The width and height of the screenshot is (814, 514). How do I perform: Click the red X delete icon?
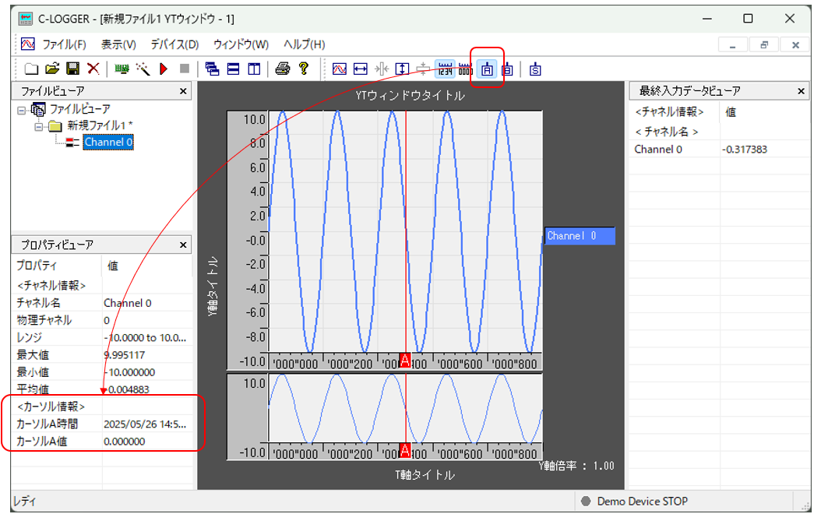[x=93, y=69]
